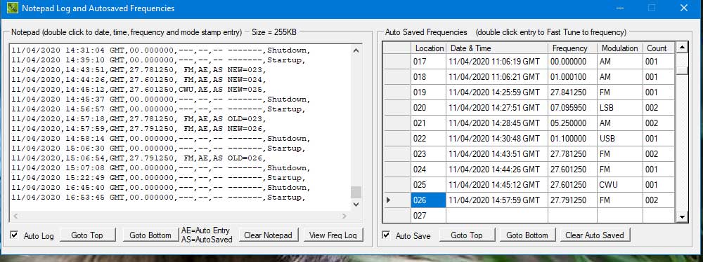This screenshot has height=262, width=703.
Task: Click notepad line 16:45:40 Shutdown
Action: (160, 187)
